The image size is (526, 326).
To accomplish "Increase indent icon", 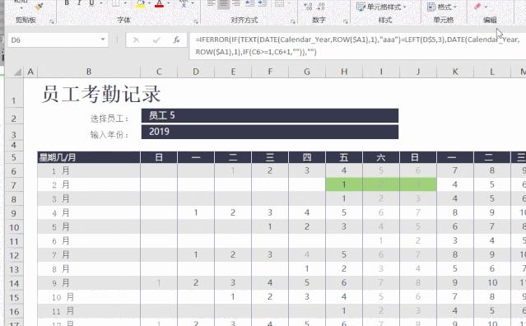I will [263, 4].
